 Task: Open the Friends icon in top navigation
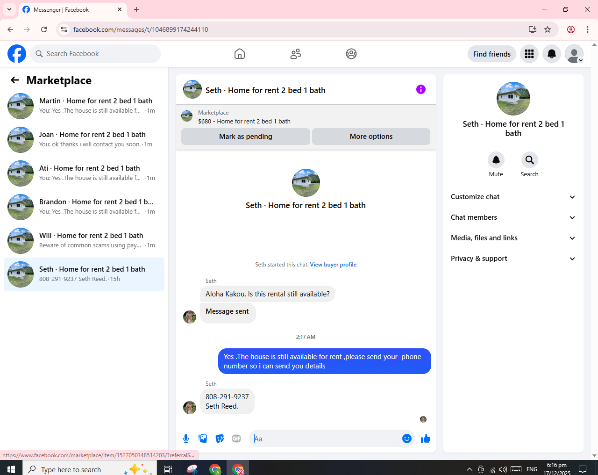point(296,54)
